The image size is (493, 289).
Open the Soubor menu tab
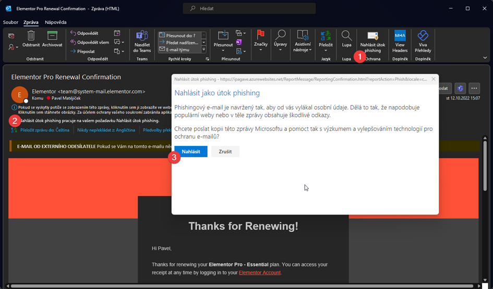pos(10,22)
